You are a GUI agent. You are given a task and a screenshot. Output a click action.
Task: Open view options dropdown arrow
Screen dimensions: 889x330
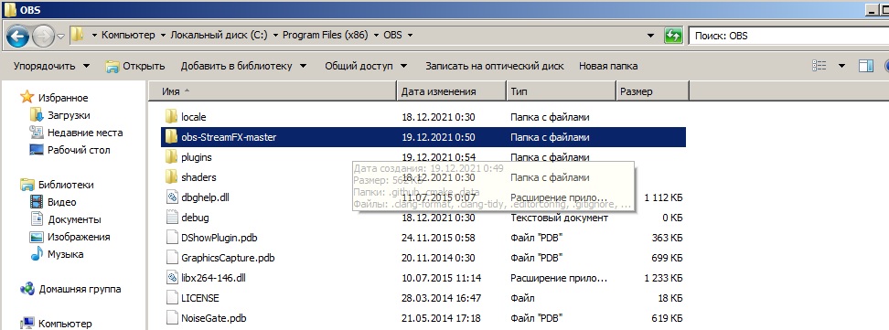[x=841, y=66]
